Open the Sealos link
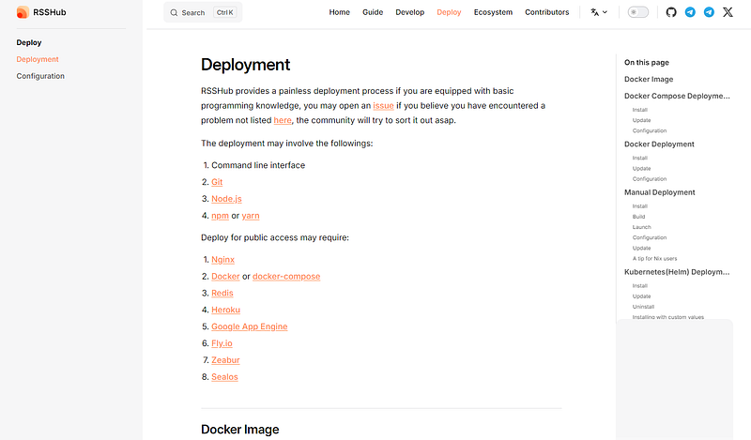The image size is (751, 440). click(x=224, y=377)
